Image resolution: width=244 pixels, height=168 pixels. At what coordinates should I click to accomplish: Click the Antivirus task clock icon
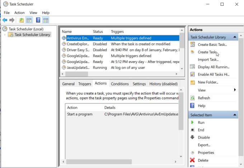64,38
